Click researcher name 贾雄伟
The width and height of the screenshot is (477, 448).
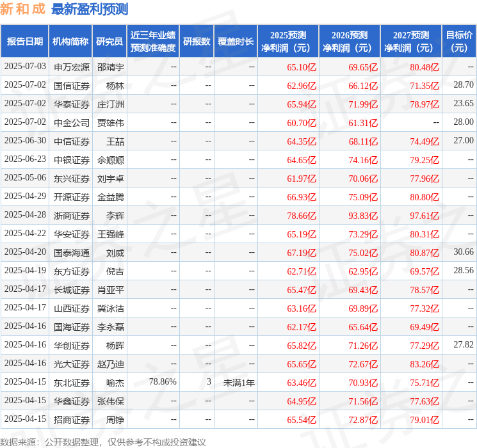click(x=111, y=123)
